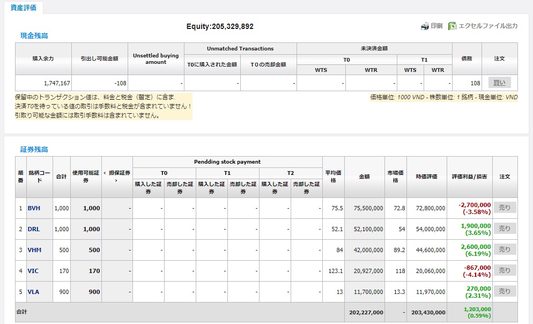
Task: Click the 評価利益/損害 column header
Action: (x=469, y=176)
